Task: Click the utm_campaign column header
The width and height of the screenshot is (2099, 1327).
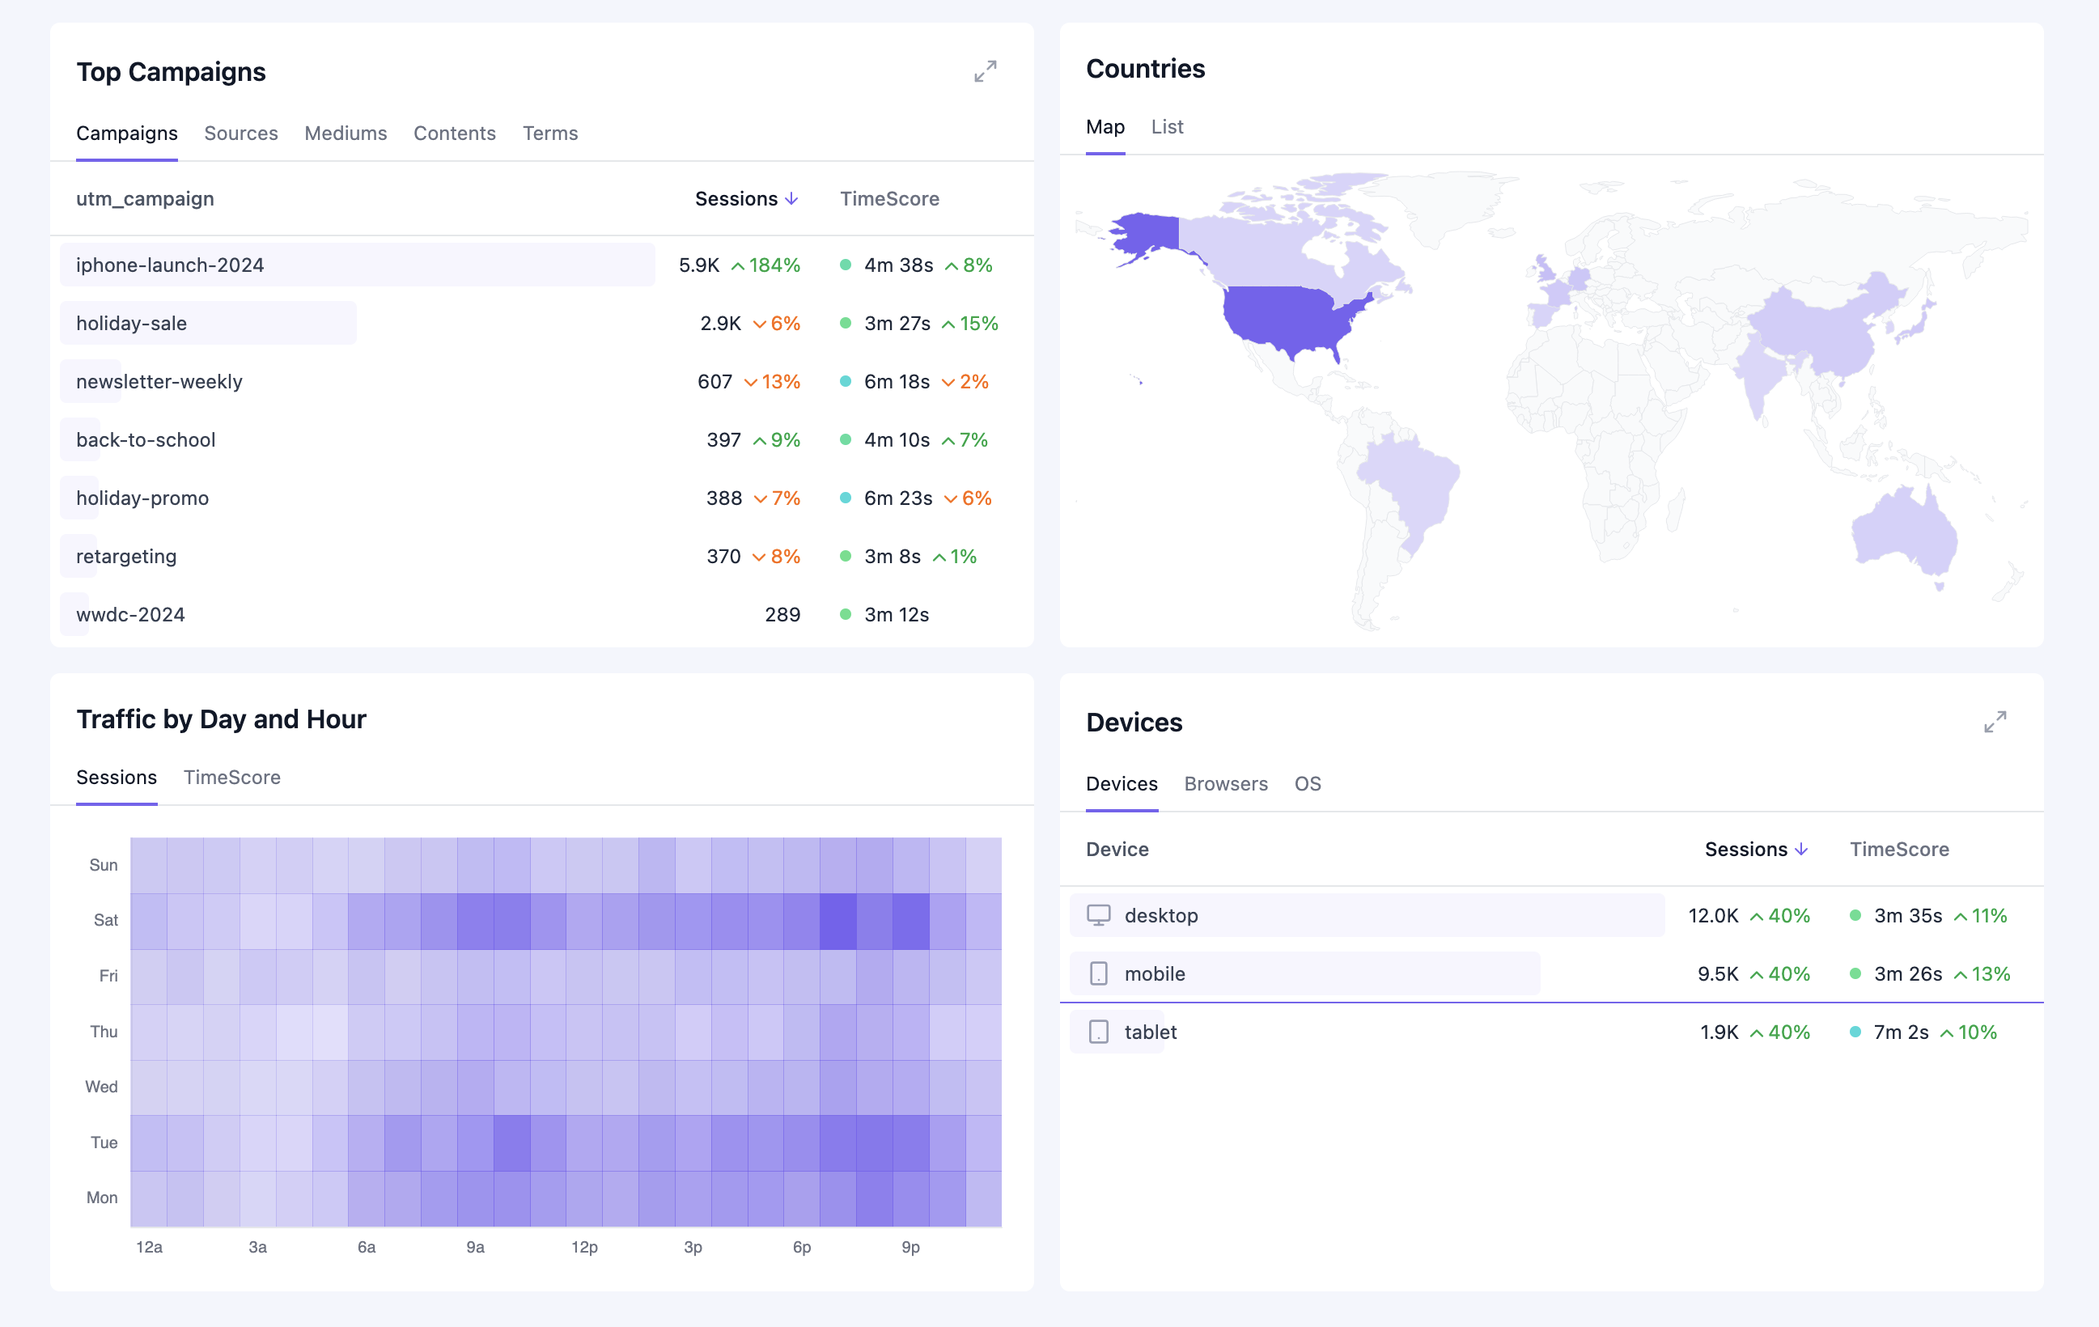Action: (x=145, y=199)
